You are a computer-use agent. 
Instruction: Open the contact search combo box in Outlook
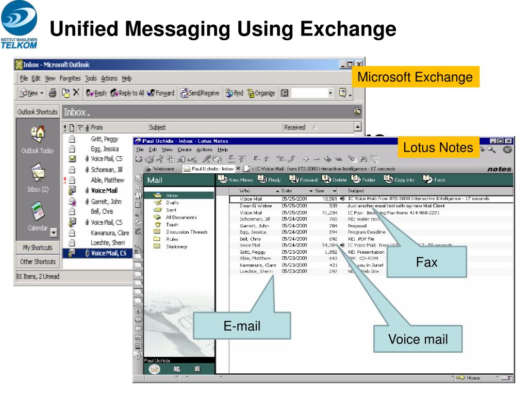[312, 93]
